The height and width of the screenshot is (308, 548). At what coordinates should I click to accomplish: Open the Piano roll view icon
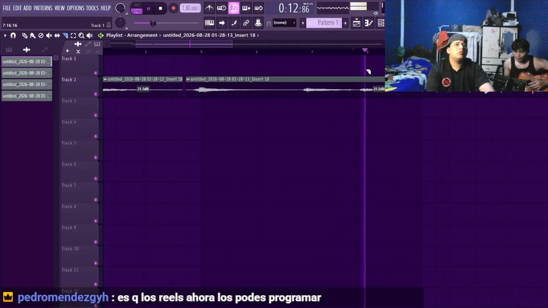click(x=369, y=23)
